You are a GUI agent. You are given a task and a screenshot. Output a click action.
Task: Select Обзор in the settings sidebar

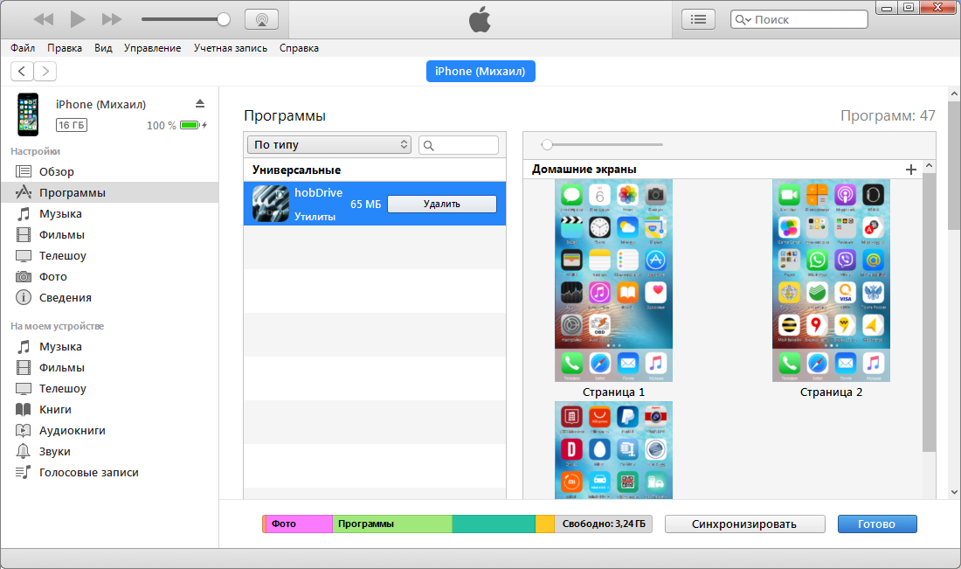pos(109,171)
